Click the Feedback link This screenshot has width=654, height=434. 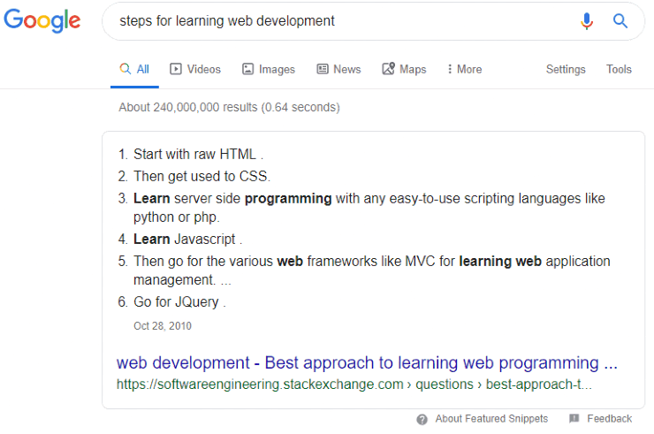click(601, 419)
